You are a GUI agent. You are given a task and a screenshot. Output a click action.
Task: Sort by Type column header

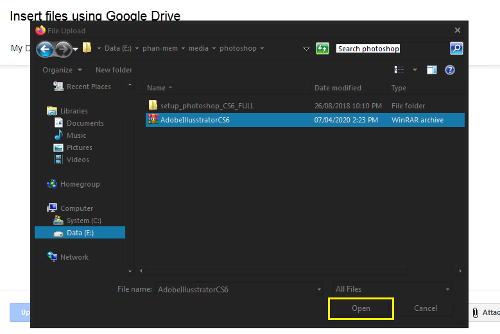426,88
